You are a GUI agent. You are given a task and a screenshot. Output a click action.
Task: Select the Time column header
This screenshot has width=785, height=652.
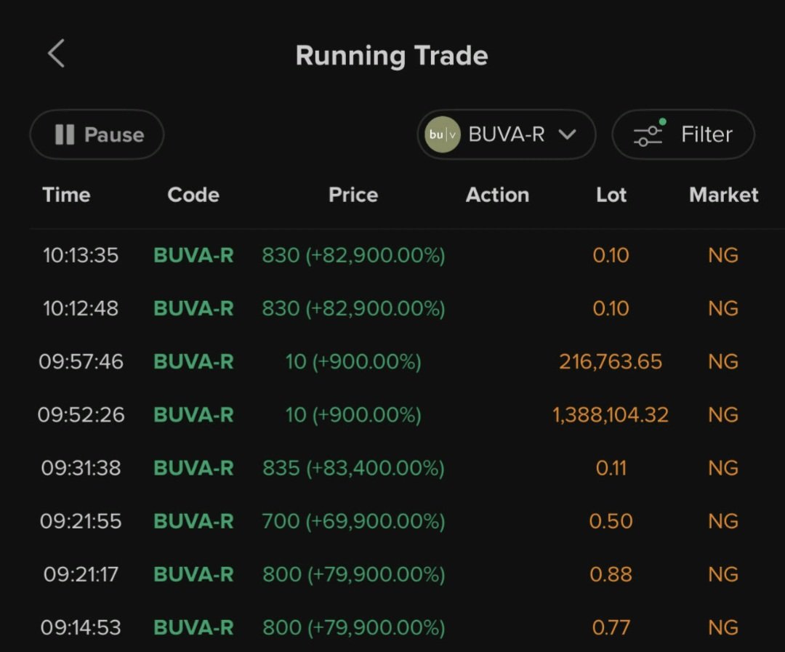coord(66,195)
